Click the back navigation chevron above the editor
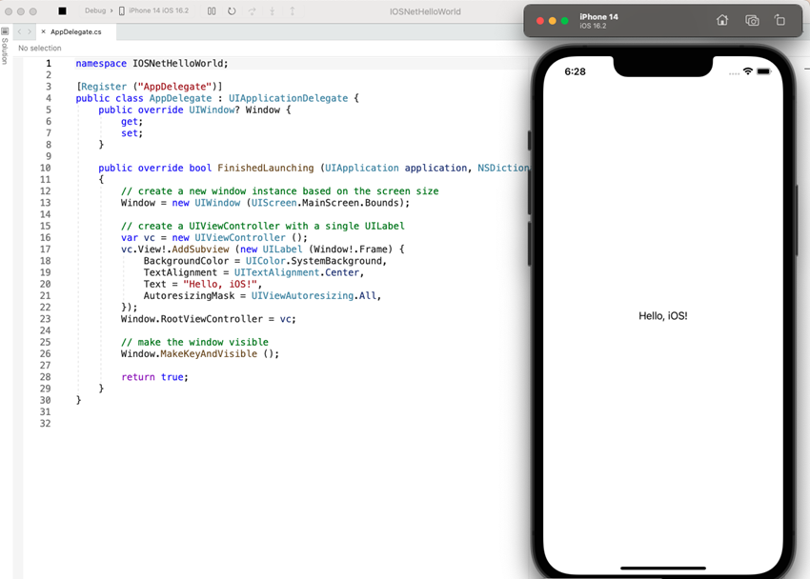The height and width of the screenshot is (579, 810). [x=19, y=31]
